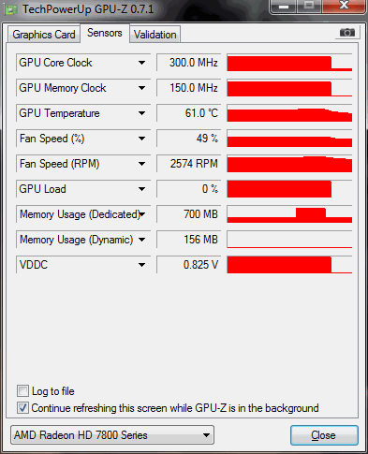The width and height of the screenshot is (368, 454).
Task: Open the Fan Speed (RPM) dropdown
Action: point(141,164)
